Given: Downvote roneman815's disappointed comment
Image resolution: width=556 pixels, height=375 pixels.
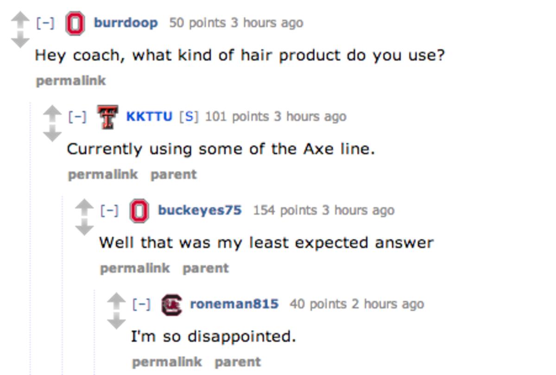Looking at the screenshot, I should [116, 322].
